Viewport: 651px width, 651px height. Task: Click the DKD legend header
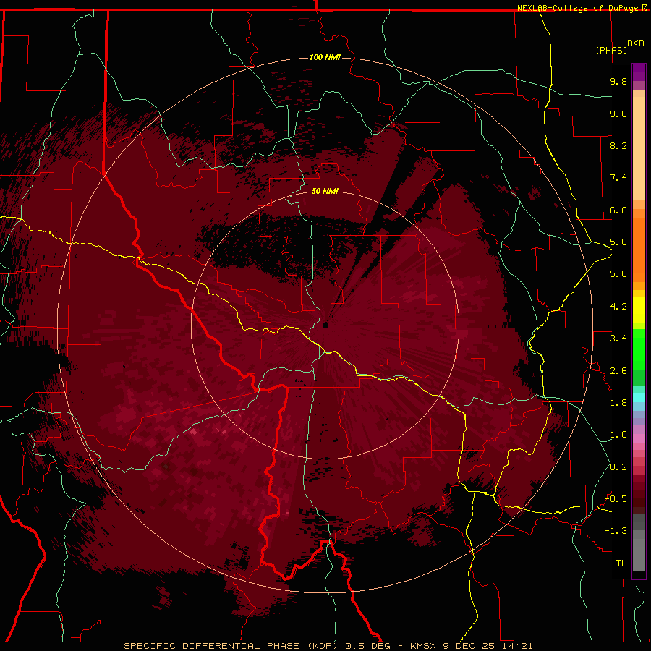[x=636, y=43]
